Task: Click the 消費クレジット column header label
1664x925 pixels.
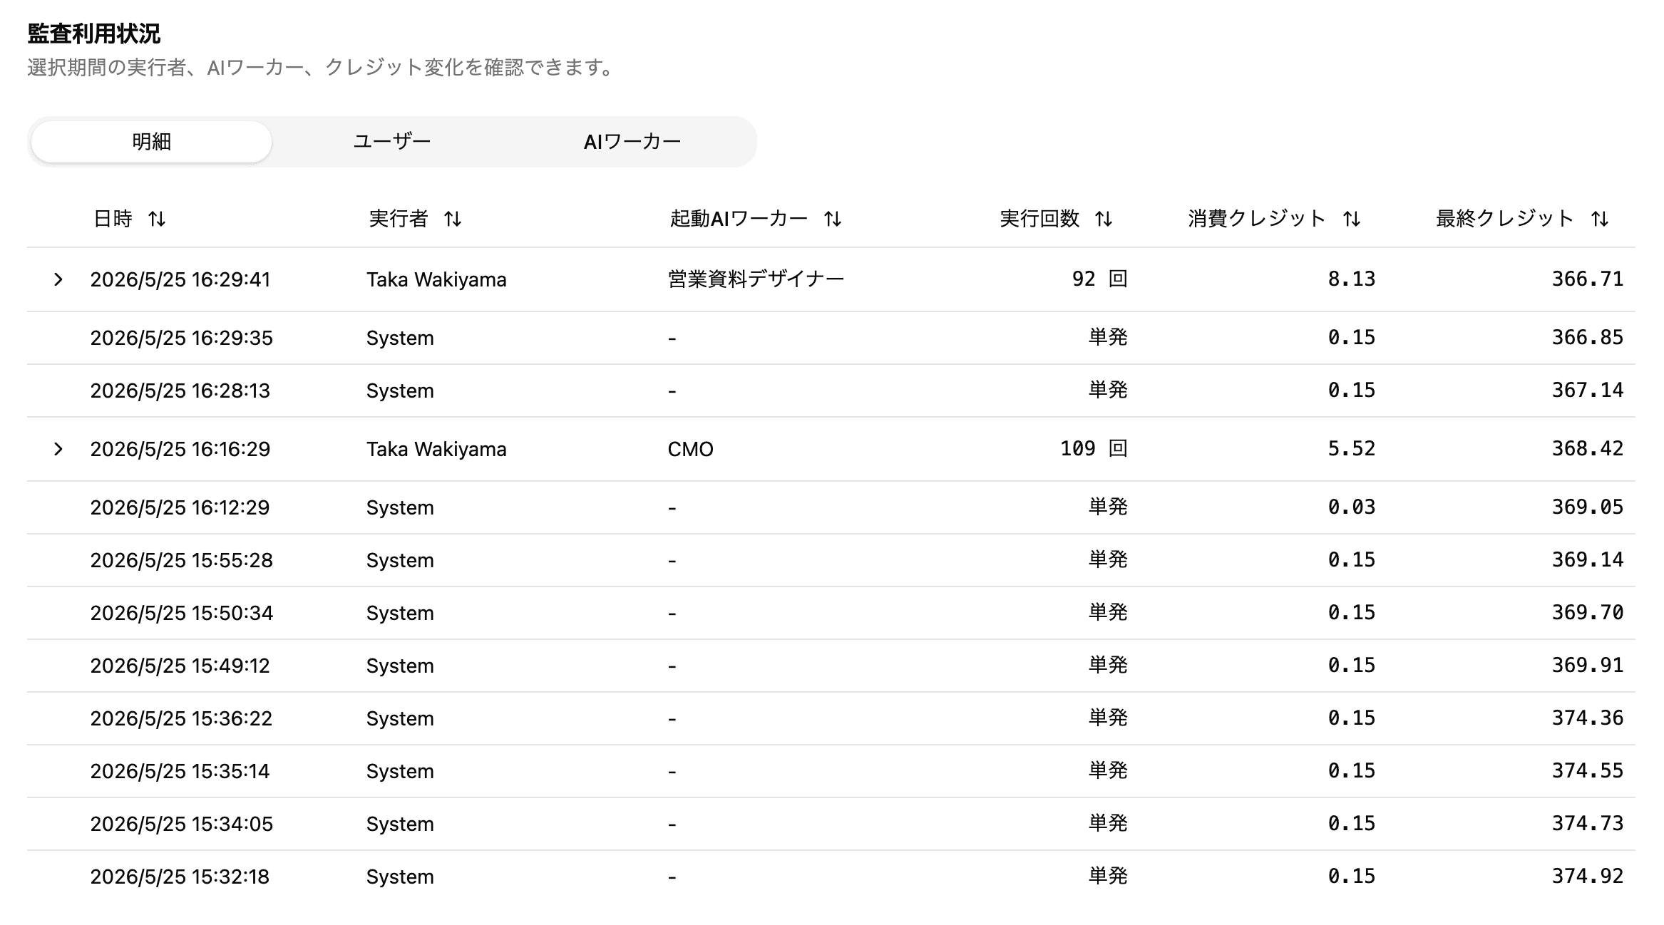Action: [x=1257, y=219]
